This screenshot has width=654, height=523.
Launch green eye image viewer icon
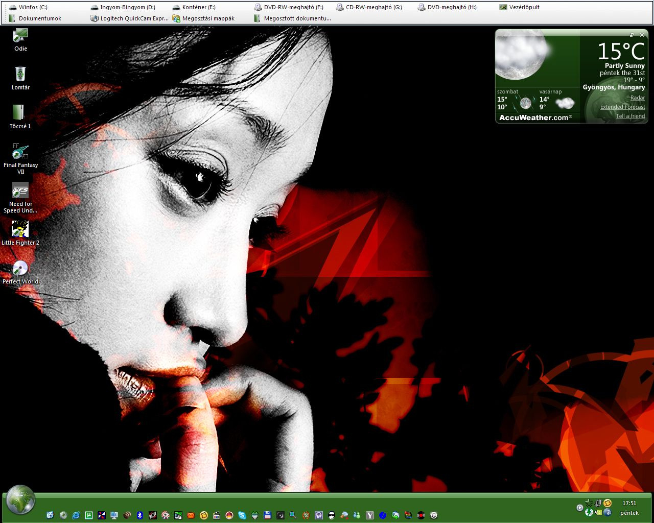pos(178,515)
